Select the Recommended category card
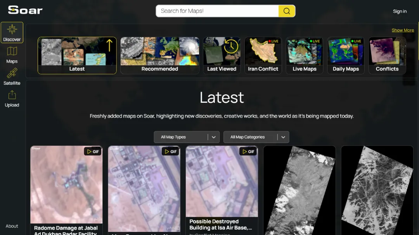Screen dimensions: 419x235 tap(159, 55)
